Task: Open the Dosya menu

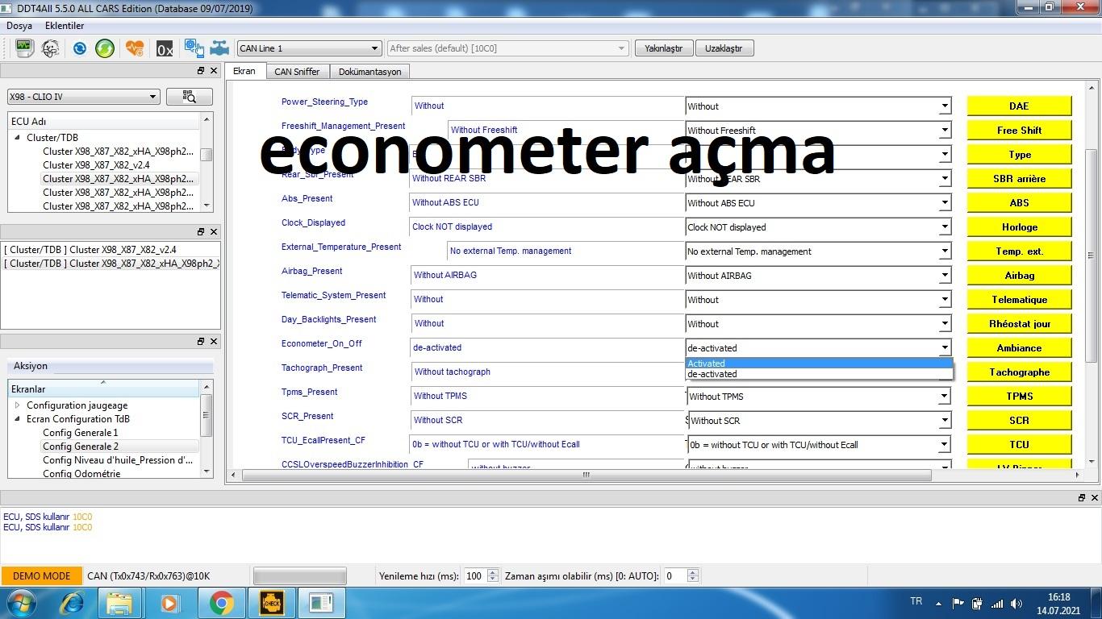Action: coord(19,26)
